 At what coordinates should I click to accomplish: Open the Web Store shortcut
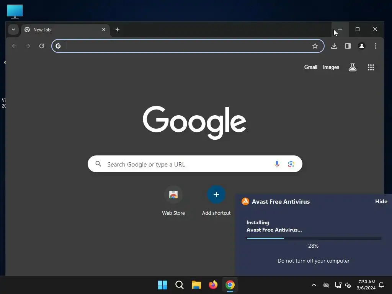(x=173, y=201)
